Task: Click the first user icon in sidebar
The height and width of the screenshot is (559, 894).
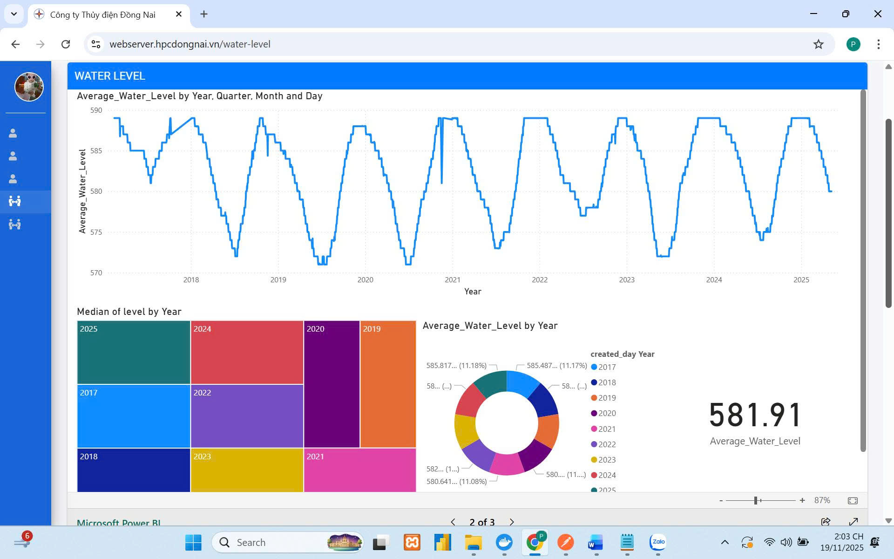Action: tap(13, 133)
